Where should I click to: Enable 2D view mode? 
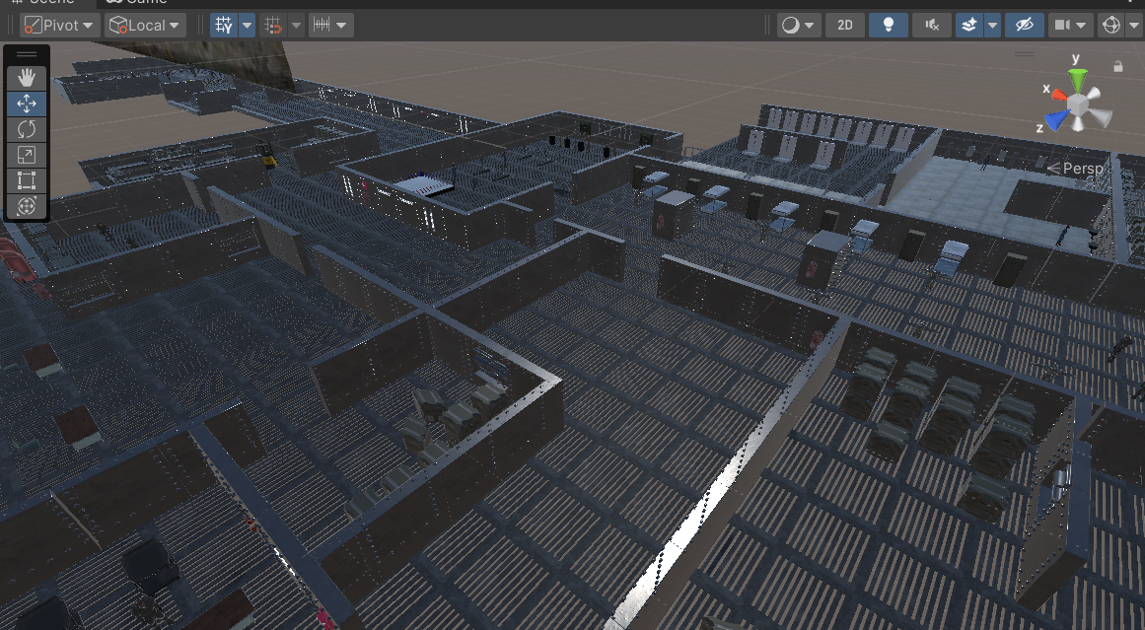click(x=844, y=25)
